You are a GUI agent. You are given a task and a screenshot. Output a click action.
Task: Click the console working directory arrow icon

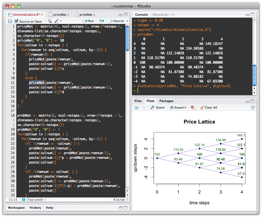173,15
